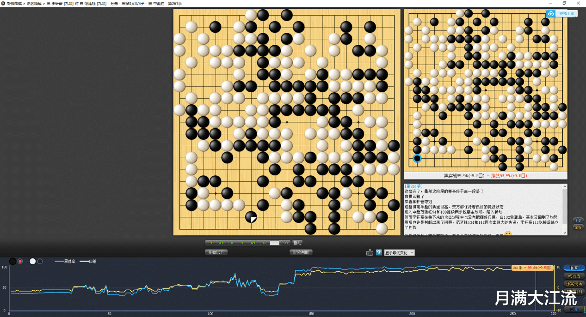This screenshot has width=586, height=317.
Task: Switch to the 吻合度 match-rate tab
Action: [574, 276]
